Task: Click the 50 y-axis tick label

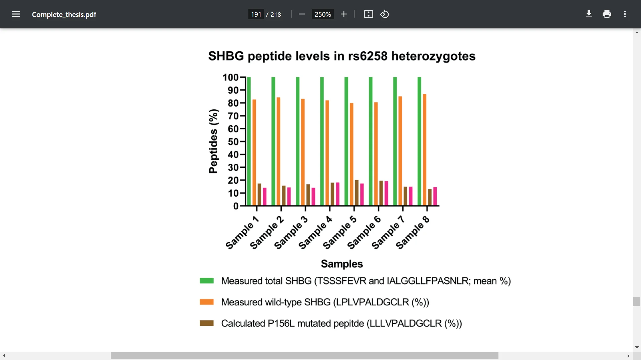Action: 233,142
